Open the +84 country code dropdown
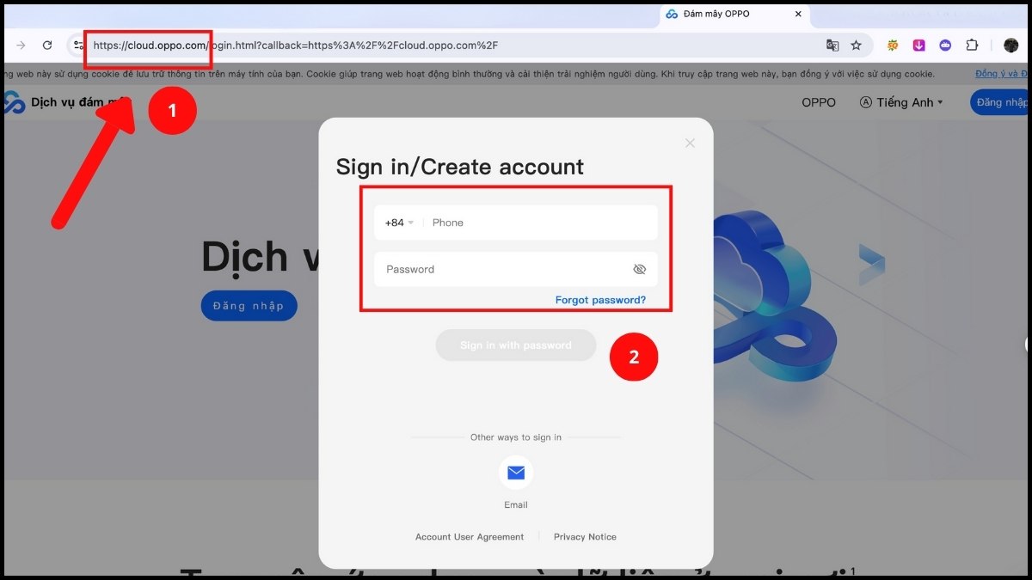Screen dimensions: 1032x580 [397, 222]
